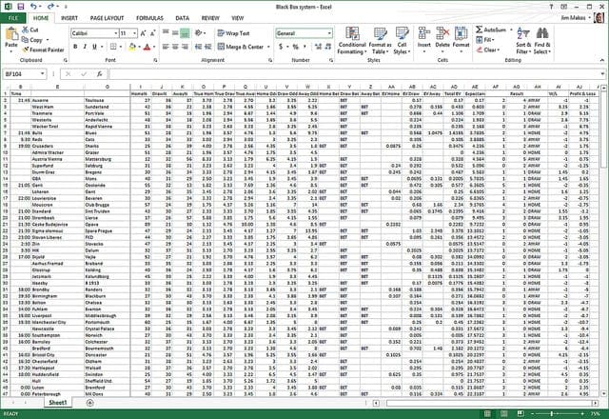Click the formula bar input field
Screen dimensions: 609x419
pos(353,74)
